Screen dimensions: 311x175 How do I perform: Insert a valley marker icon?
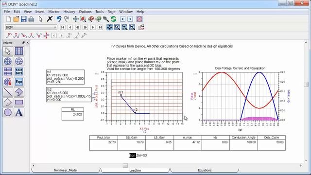point(24,35)
